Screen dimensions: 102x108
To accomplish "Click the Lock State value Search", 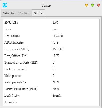I will tap(57, 96).
